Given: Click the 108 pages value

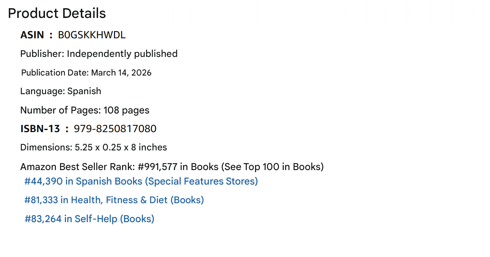Looking at the screenshot, I should pyautogui.click(x=126, y=110).
